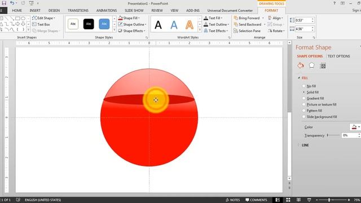This screenshot has width=361, height=203.
Task: Open the Size & Properties icon
Action: 323,66
